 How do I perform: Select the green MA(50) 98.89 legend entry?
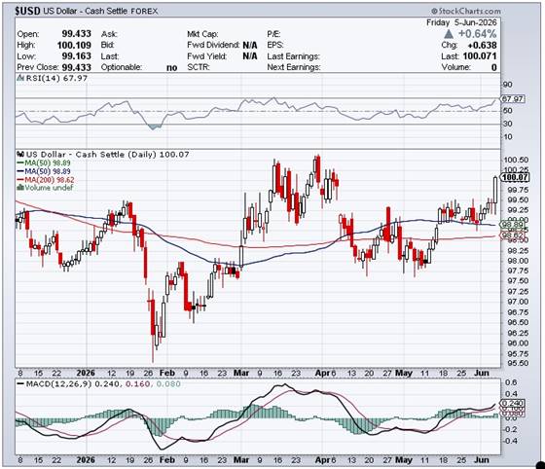pos(44,162)
